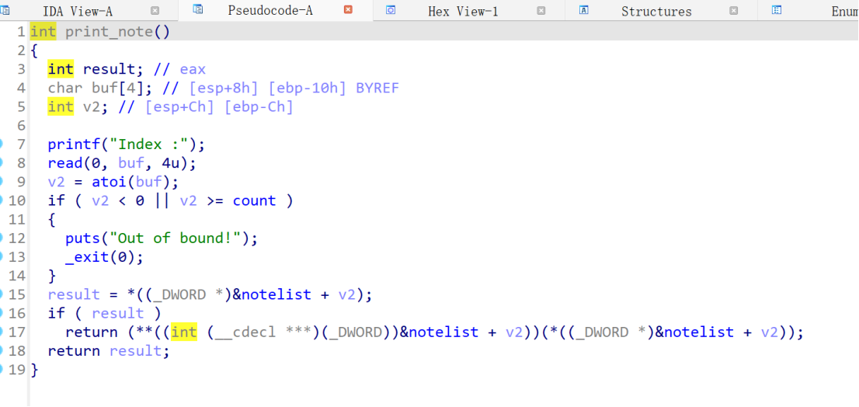Image resolution: width=859 pixels, height=407 pixels.
Task: Click the IDA View-A tab icon
Action: click(5, 10)
